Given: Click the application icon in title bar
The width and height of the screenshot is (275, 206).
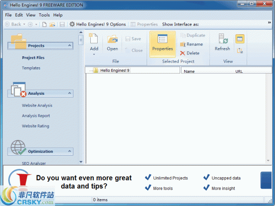Looking at the screenshot, I should [x=5, y=5].
